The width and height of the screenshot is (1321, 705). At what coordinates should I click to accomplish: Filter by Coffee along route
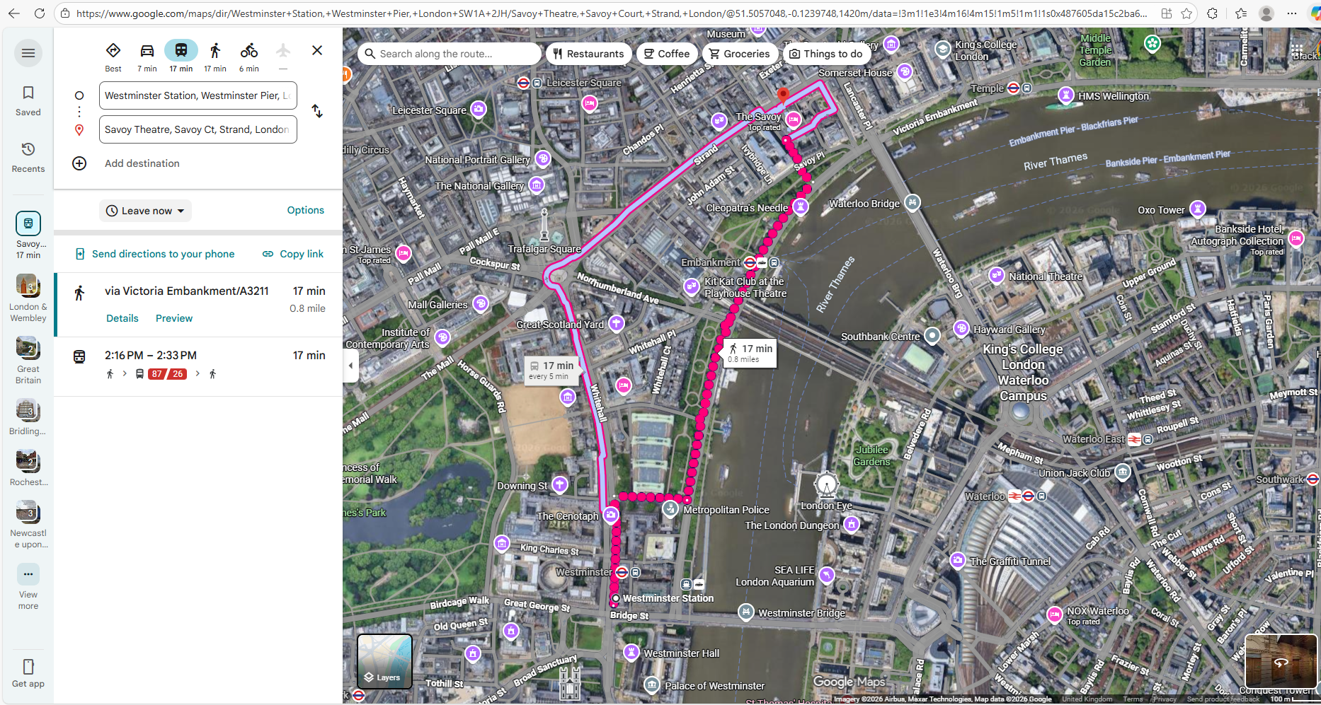[667, 54]
